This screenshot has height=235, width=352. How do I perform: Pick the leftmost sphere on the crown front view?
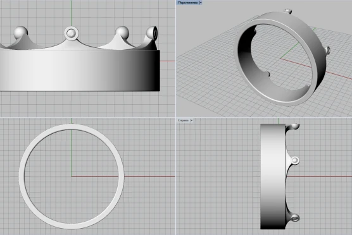(21, 33)
